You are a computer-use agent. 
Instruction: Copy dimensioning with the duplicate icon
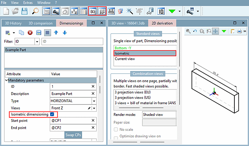pos(22,33)
